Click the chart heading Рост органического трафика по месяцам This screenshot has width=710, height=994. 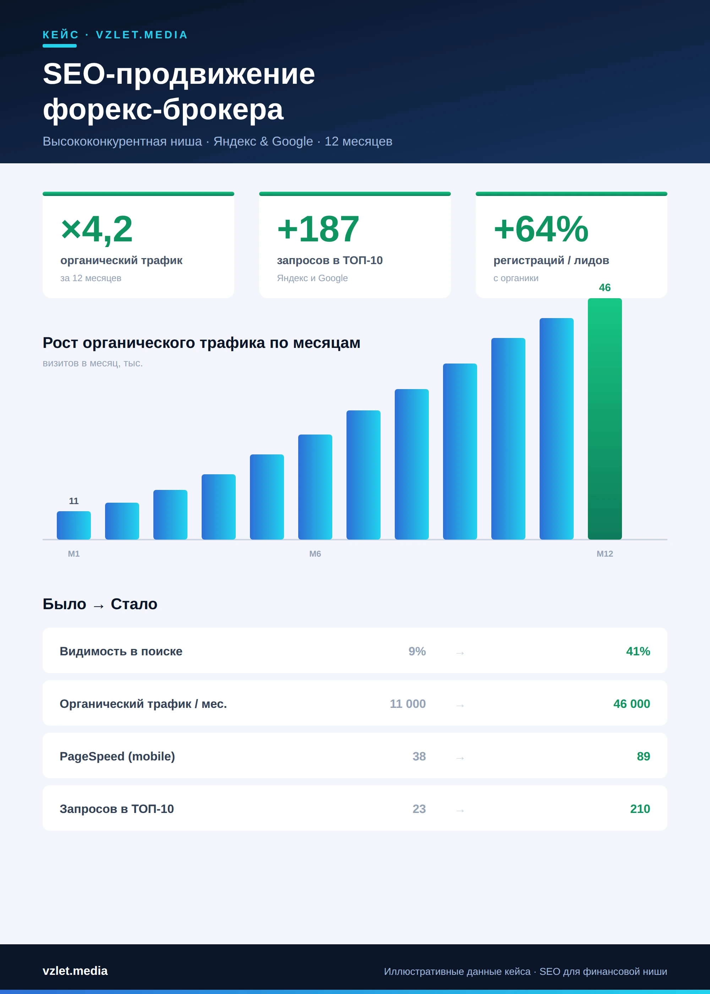[202, 343]
